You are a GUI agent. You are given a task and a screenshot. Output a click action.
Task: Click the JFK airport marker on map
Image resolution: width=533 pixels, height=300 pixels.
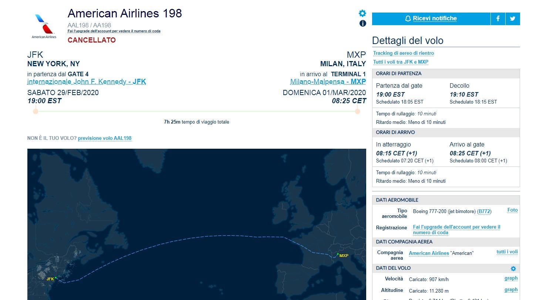point(55,278)
